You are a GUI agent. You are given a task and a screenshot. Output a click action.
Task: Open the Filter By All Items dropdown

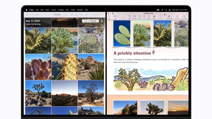tap(90, 21)
